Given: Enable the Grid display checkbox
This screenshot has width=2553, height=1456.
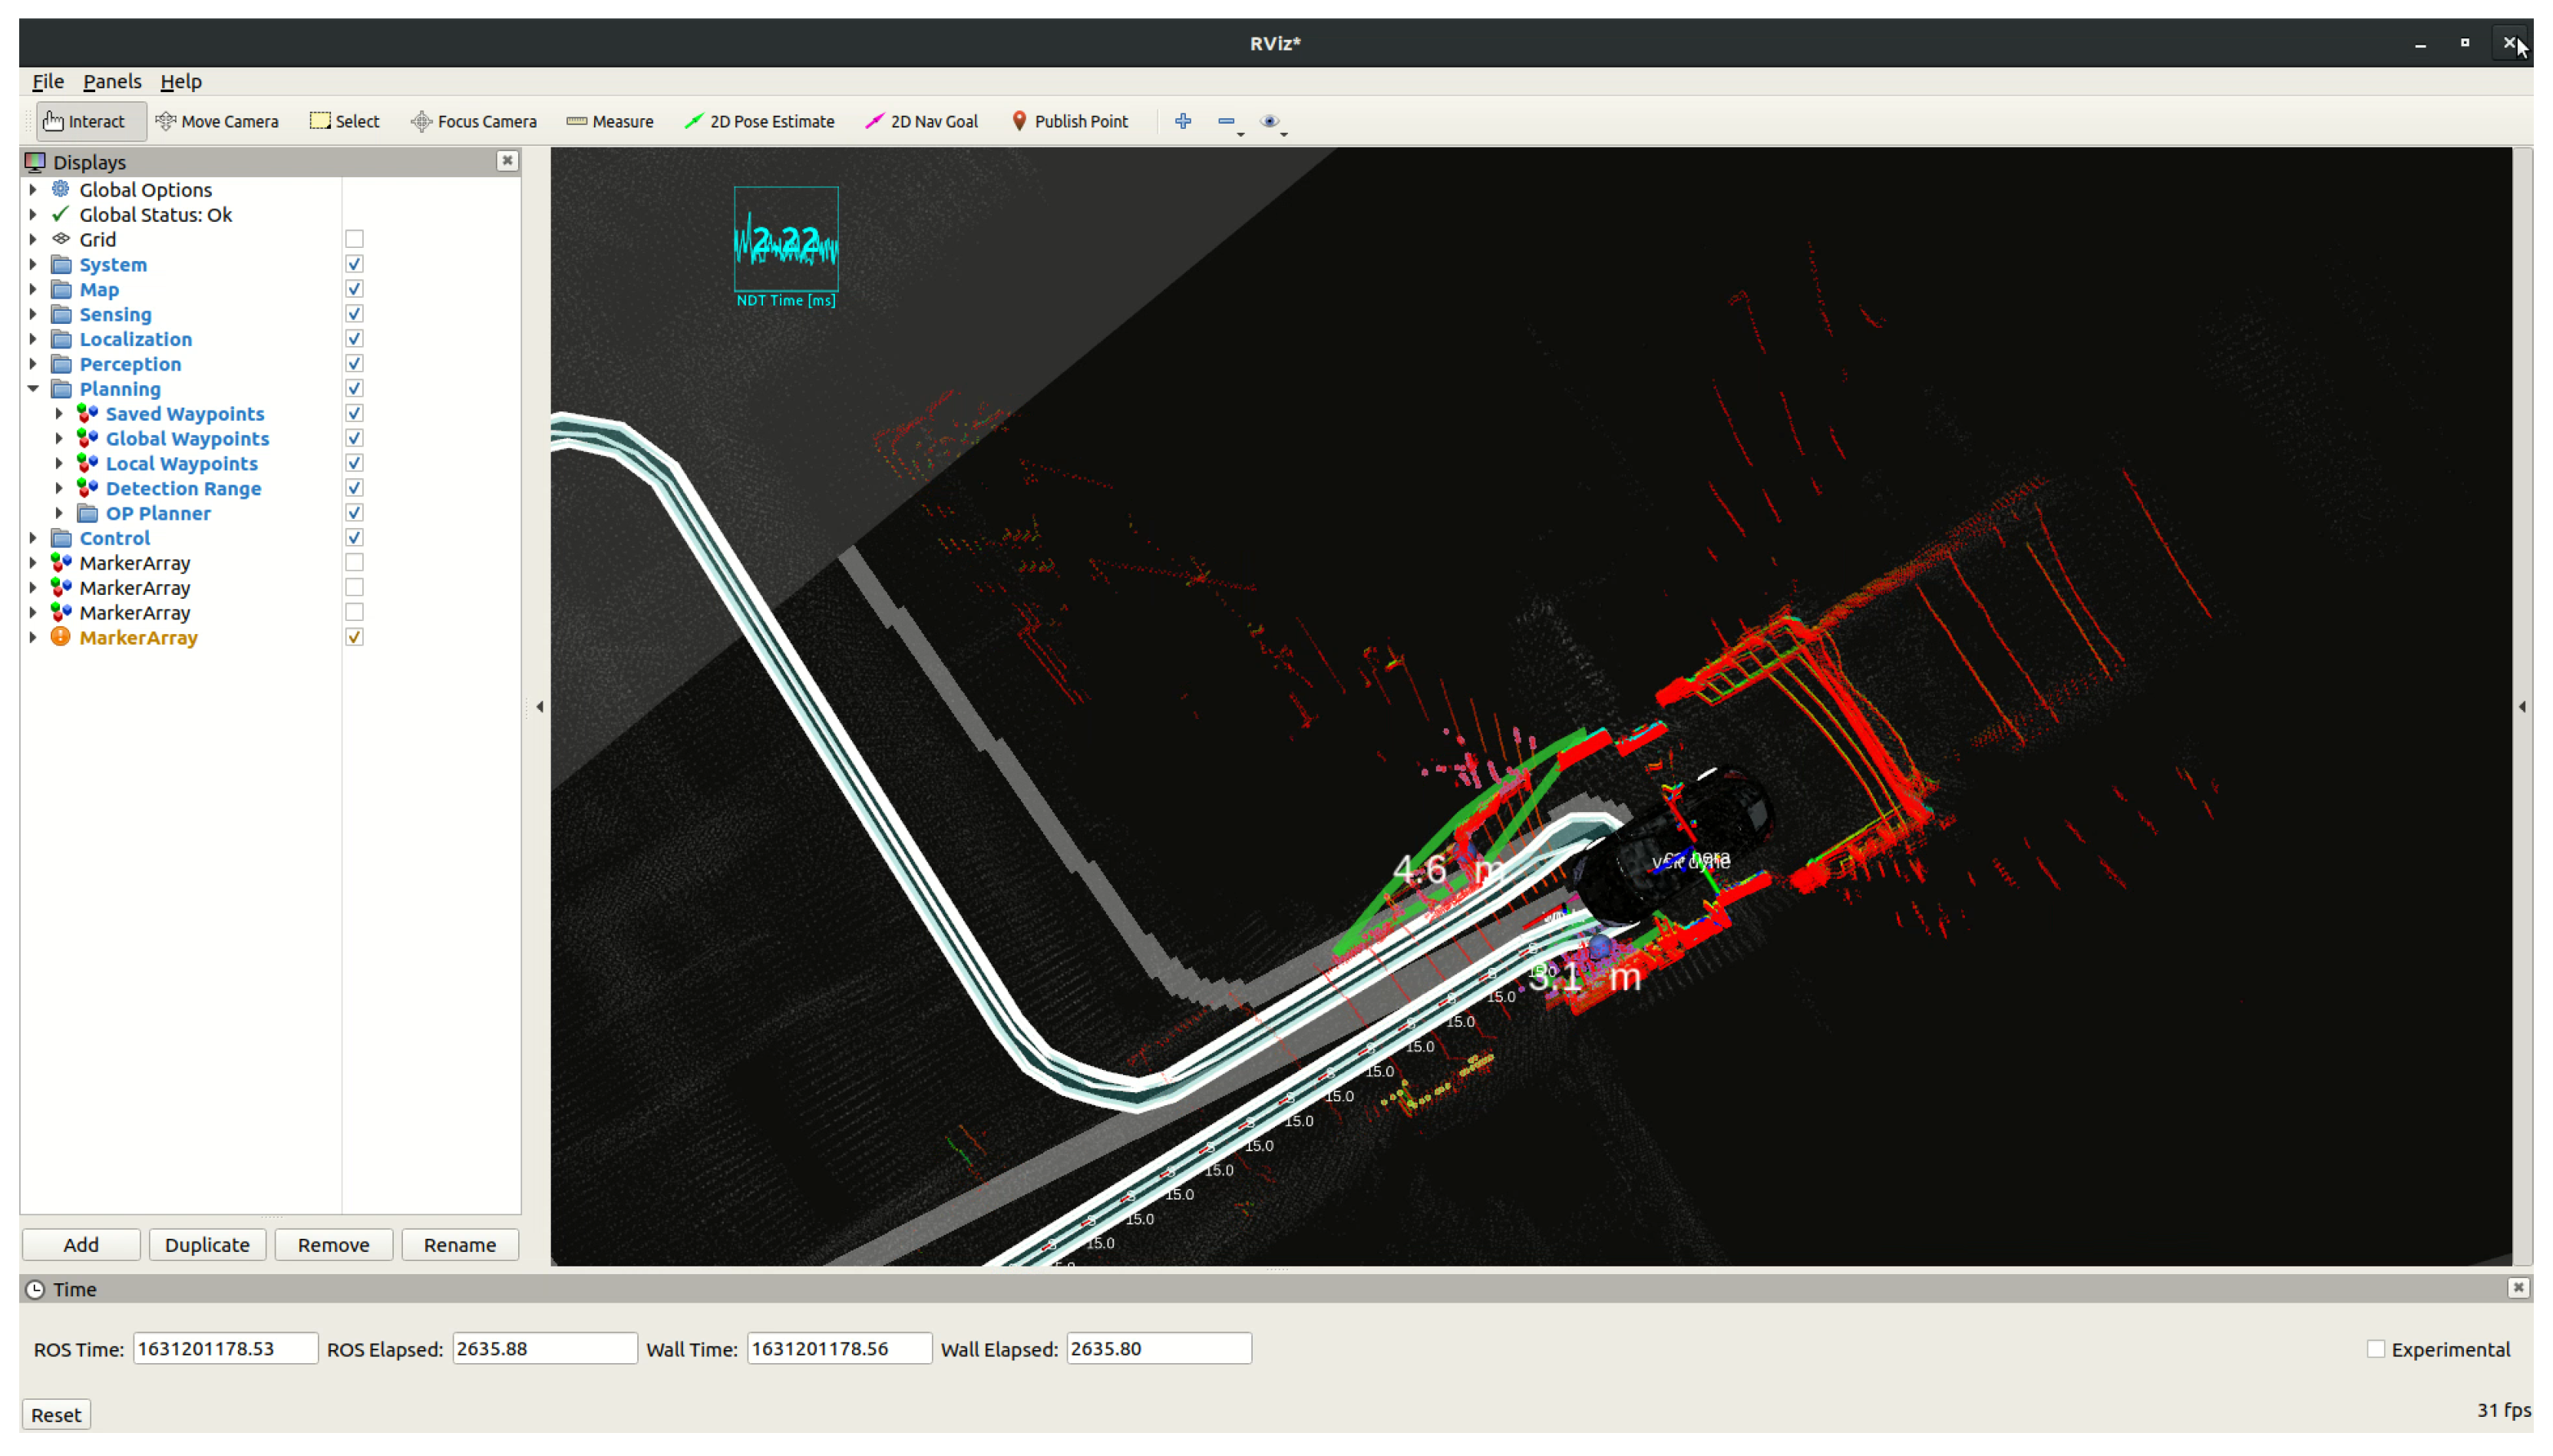Looking at the screenshot, I should point(354,239).
